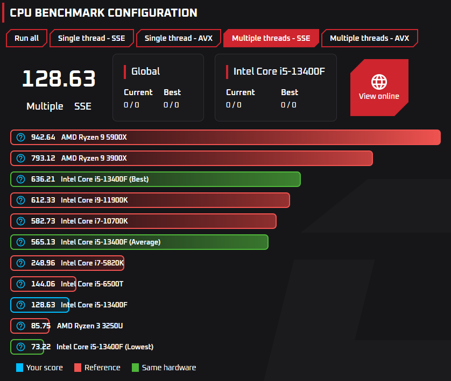
Task: Click the Intel Core i5-6500T label
Action: tap(92, 284)
